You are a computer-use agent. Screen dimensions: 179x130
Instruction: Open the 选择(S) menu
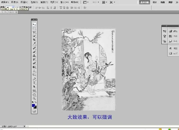coord(34,2)
